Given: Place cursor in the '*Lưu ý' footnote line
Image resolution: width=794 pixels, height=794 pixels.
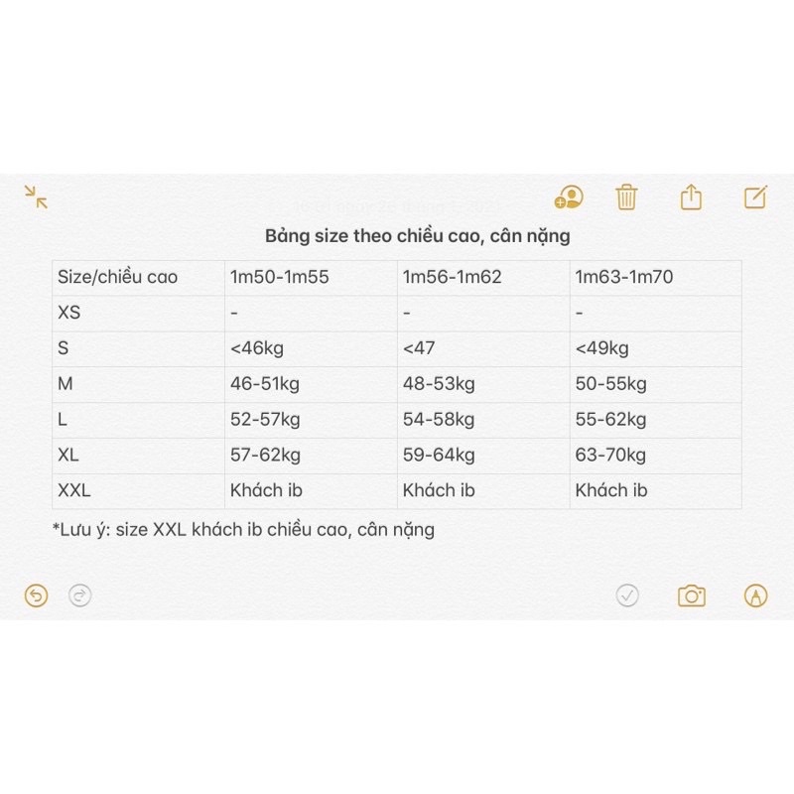Looking at the screenshot, I should point(243,530).
